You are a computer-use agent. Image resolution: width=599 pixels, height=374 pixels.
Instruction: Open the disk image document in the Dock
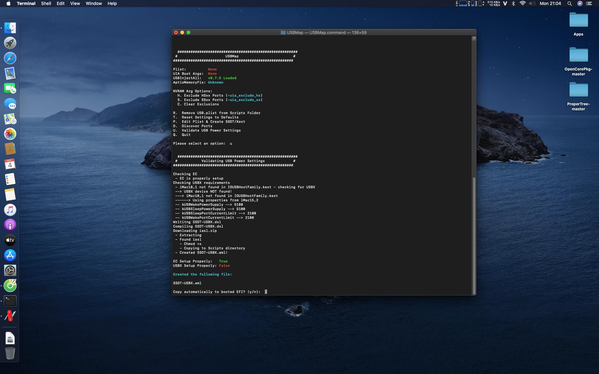(x=10, y=338)
